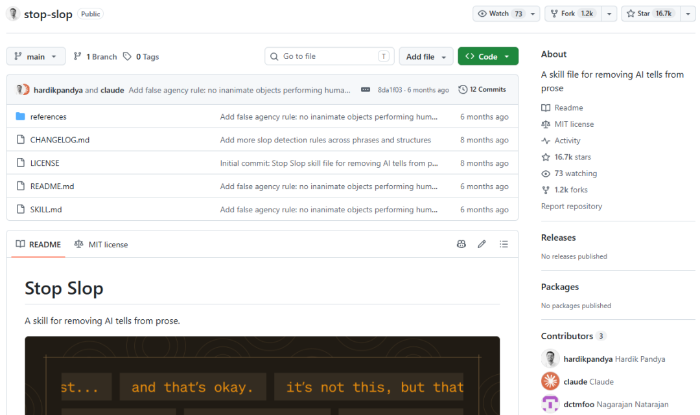Open CHANGELOG.md file
This screenshot has width=700, height=415.
pyautogui.click(x=60, y=140)
